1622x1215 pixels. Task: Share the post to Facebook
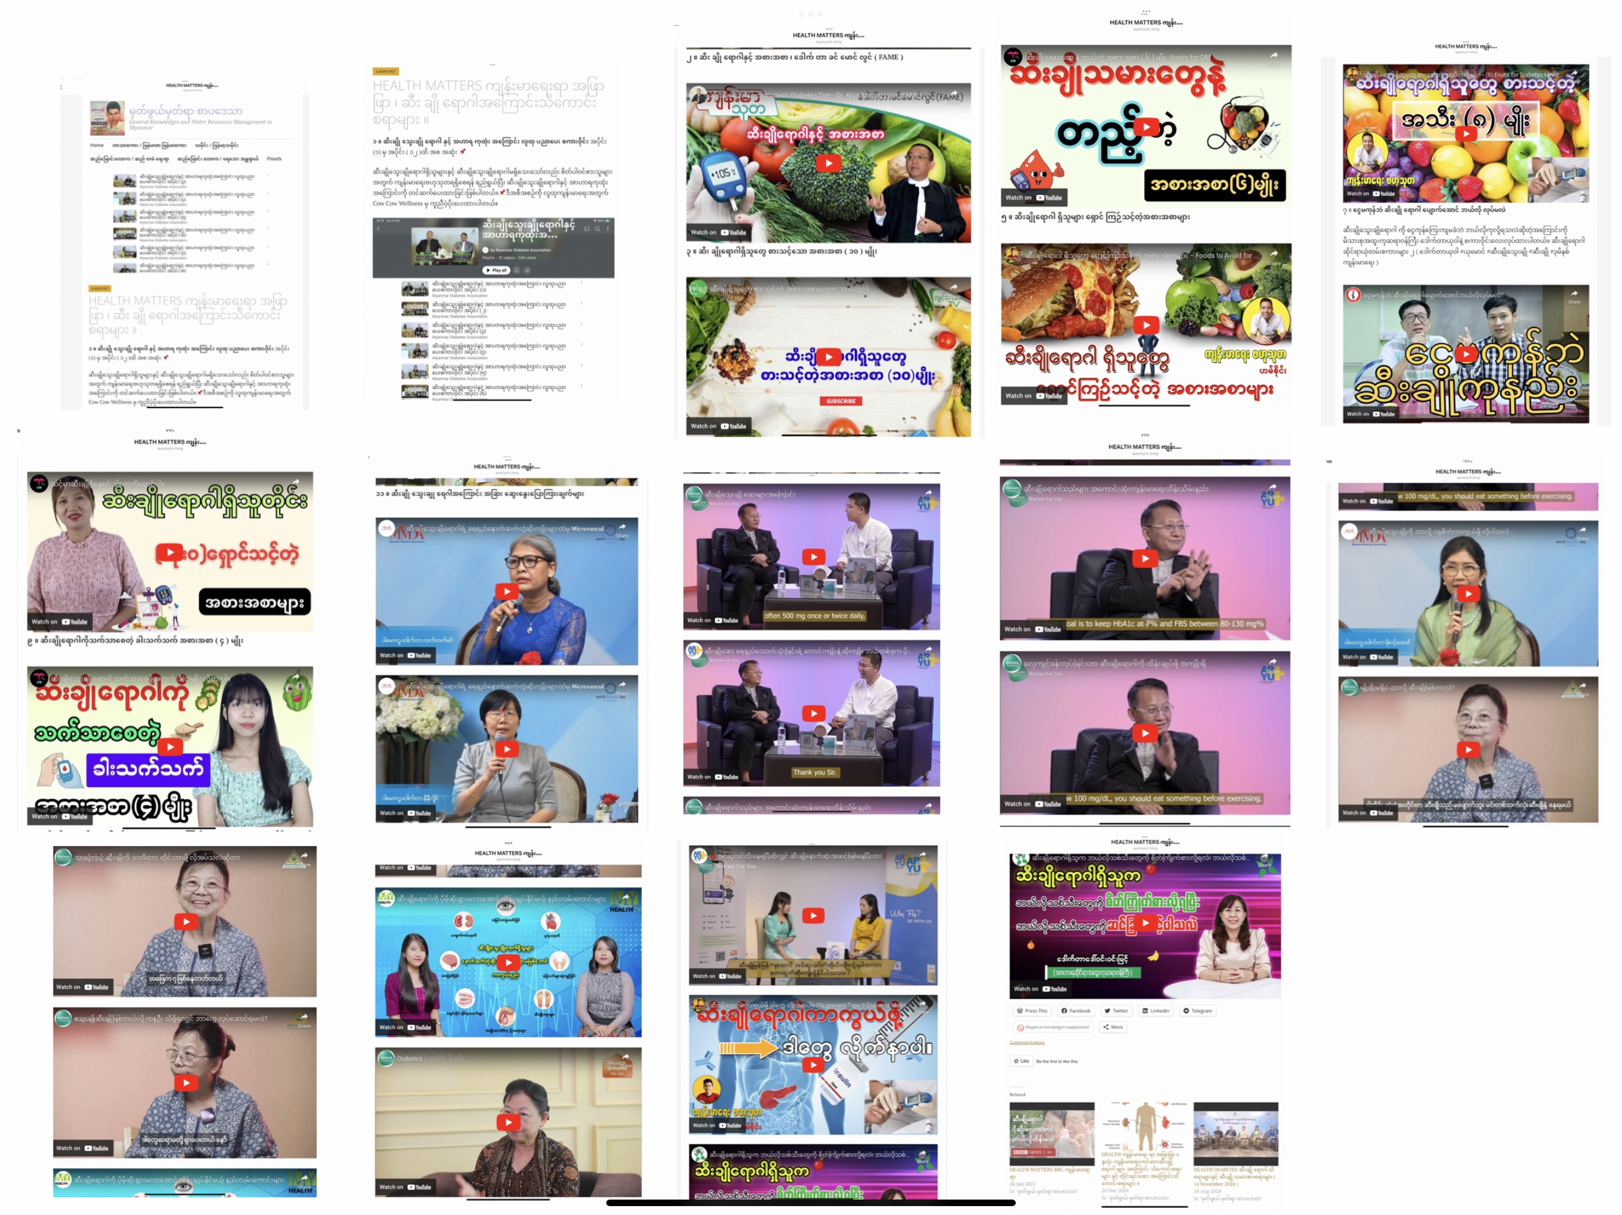(x=1076, y=1010)
